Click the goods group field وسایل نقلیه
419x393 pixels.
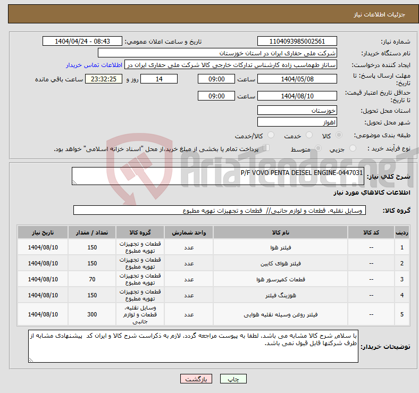point(220,210)
